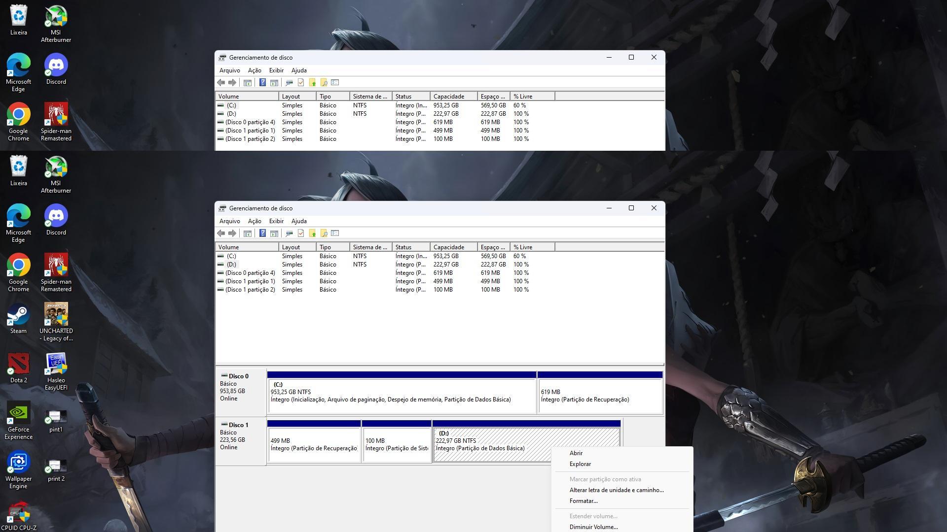Select the lower Spider-man Remastered desktop icon

tap(56, 273)
